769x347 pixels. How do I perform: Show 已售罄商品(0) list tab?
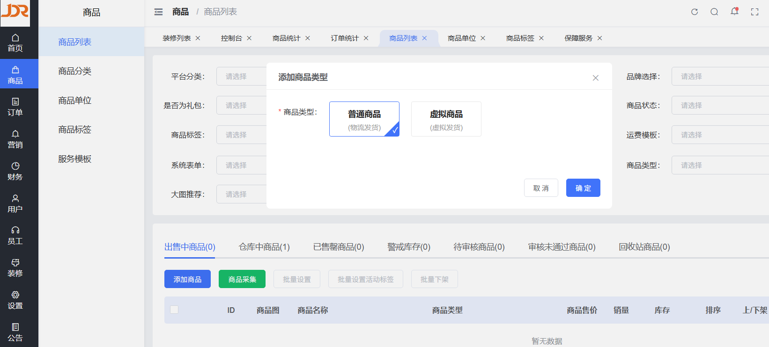coord(339,247)
